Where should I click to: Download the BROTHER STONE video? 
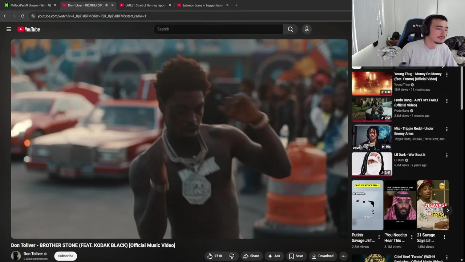point(322,256)
